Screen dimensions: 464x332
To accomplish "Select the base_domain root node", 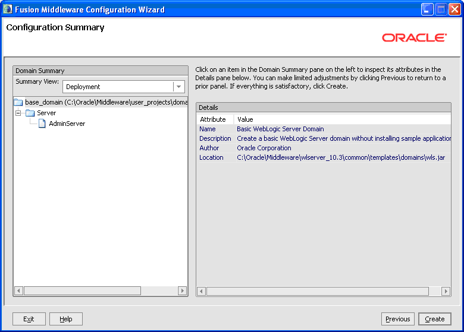I will coord(106,102).
